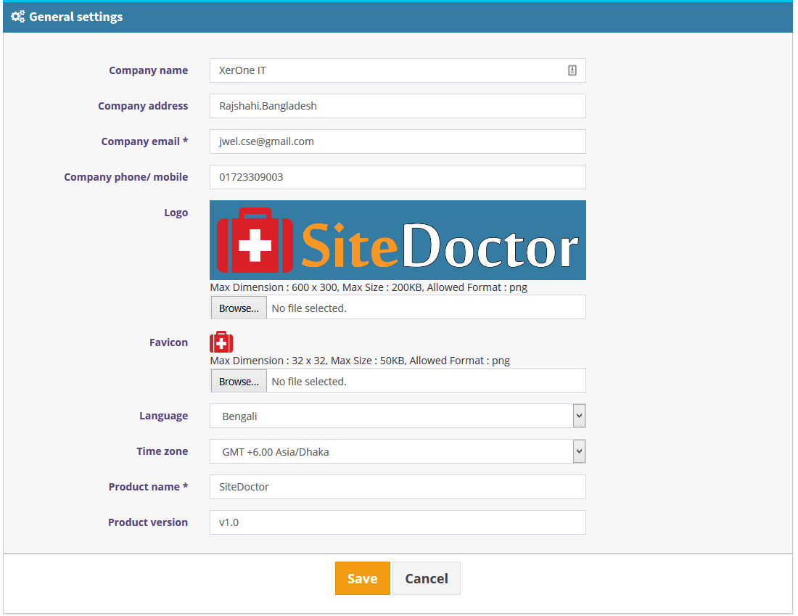Click the Company address label

point(143,106)
